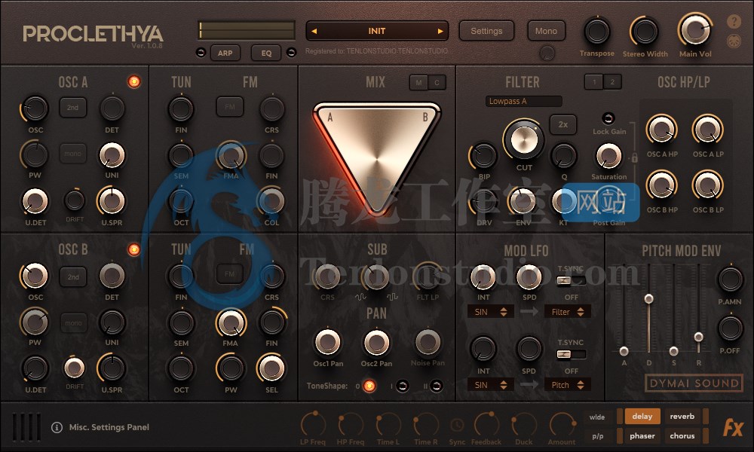Click the delay Feedback knob
The image size is (754, 452).
point(486,425)
